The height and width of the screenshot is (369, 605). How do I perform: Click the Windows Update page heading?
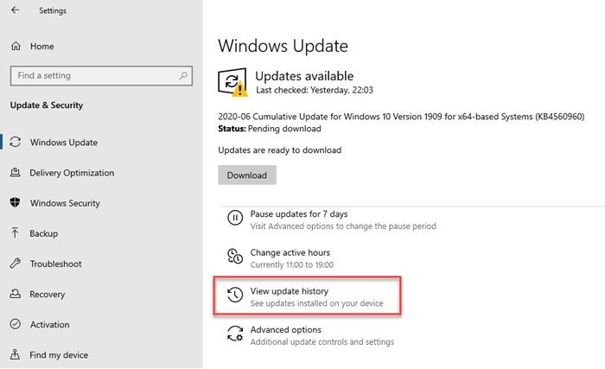283,46
